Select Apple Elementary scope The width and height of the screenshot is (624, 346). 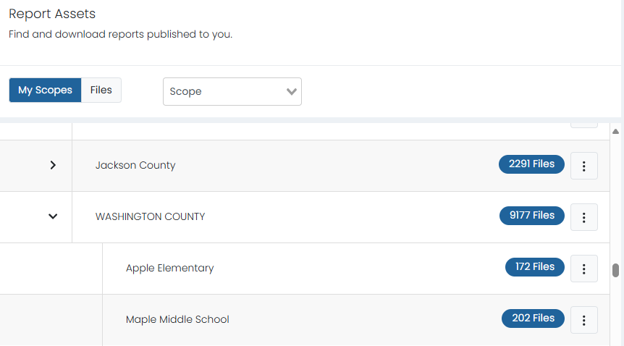tap(169, 268)
